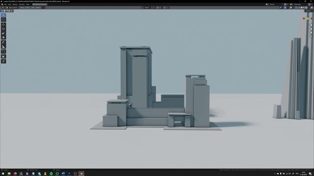This screenshot has height=176, width=314.
Task: Open the Windows notification center
Action: pyautogui.click(x=311, y=174)
